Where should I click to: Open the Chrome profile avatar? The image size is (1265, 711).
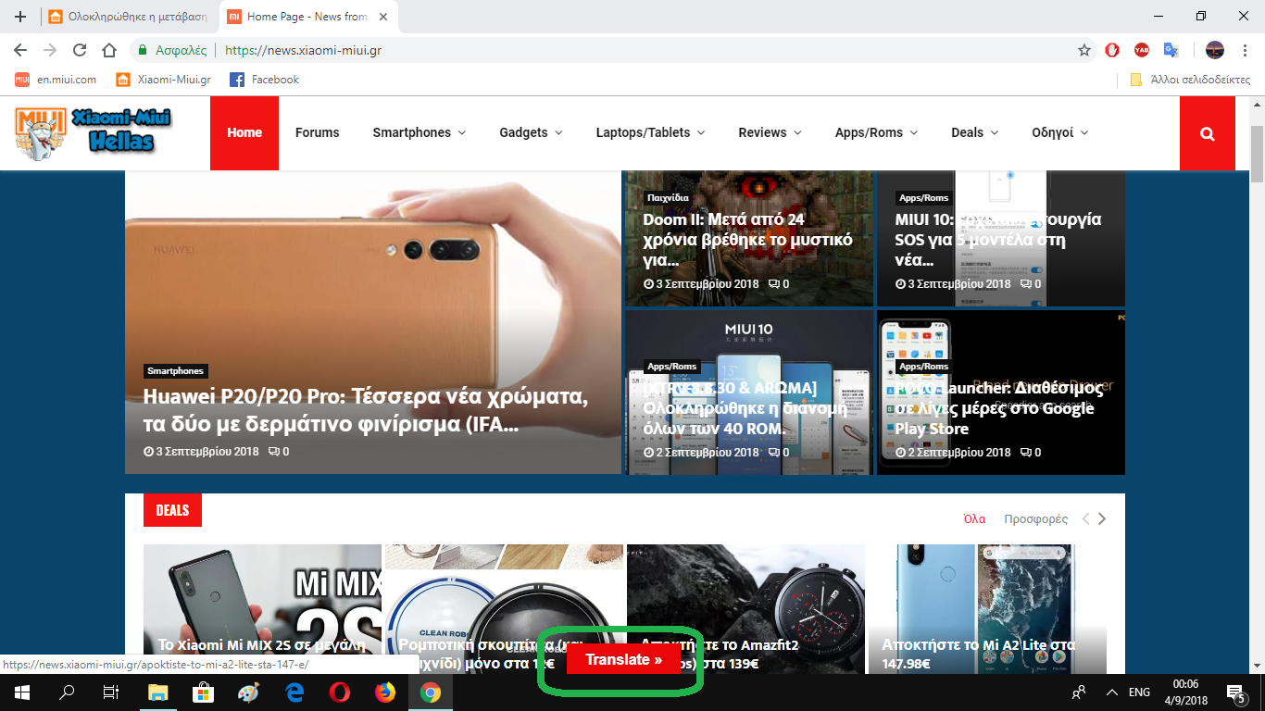point(1215,50)
